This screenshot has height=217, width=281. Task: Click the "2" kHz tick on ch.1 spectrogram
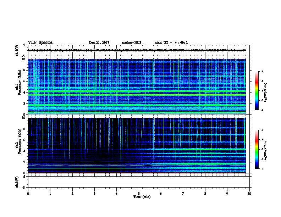point(24,104)
